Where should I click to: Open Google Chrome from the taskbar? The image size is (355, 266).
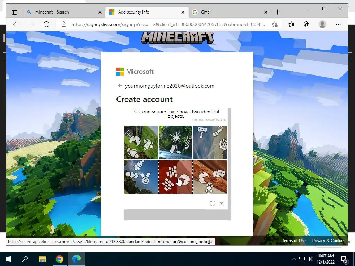tap(60, 259)
